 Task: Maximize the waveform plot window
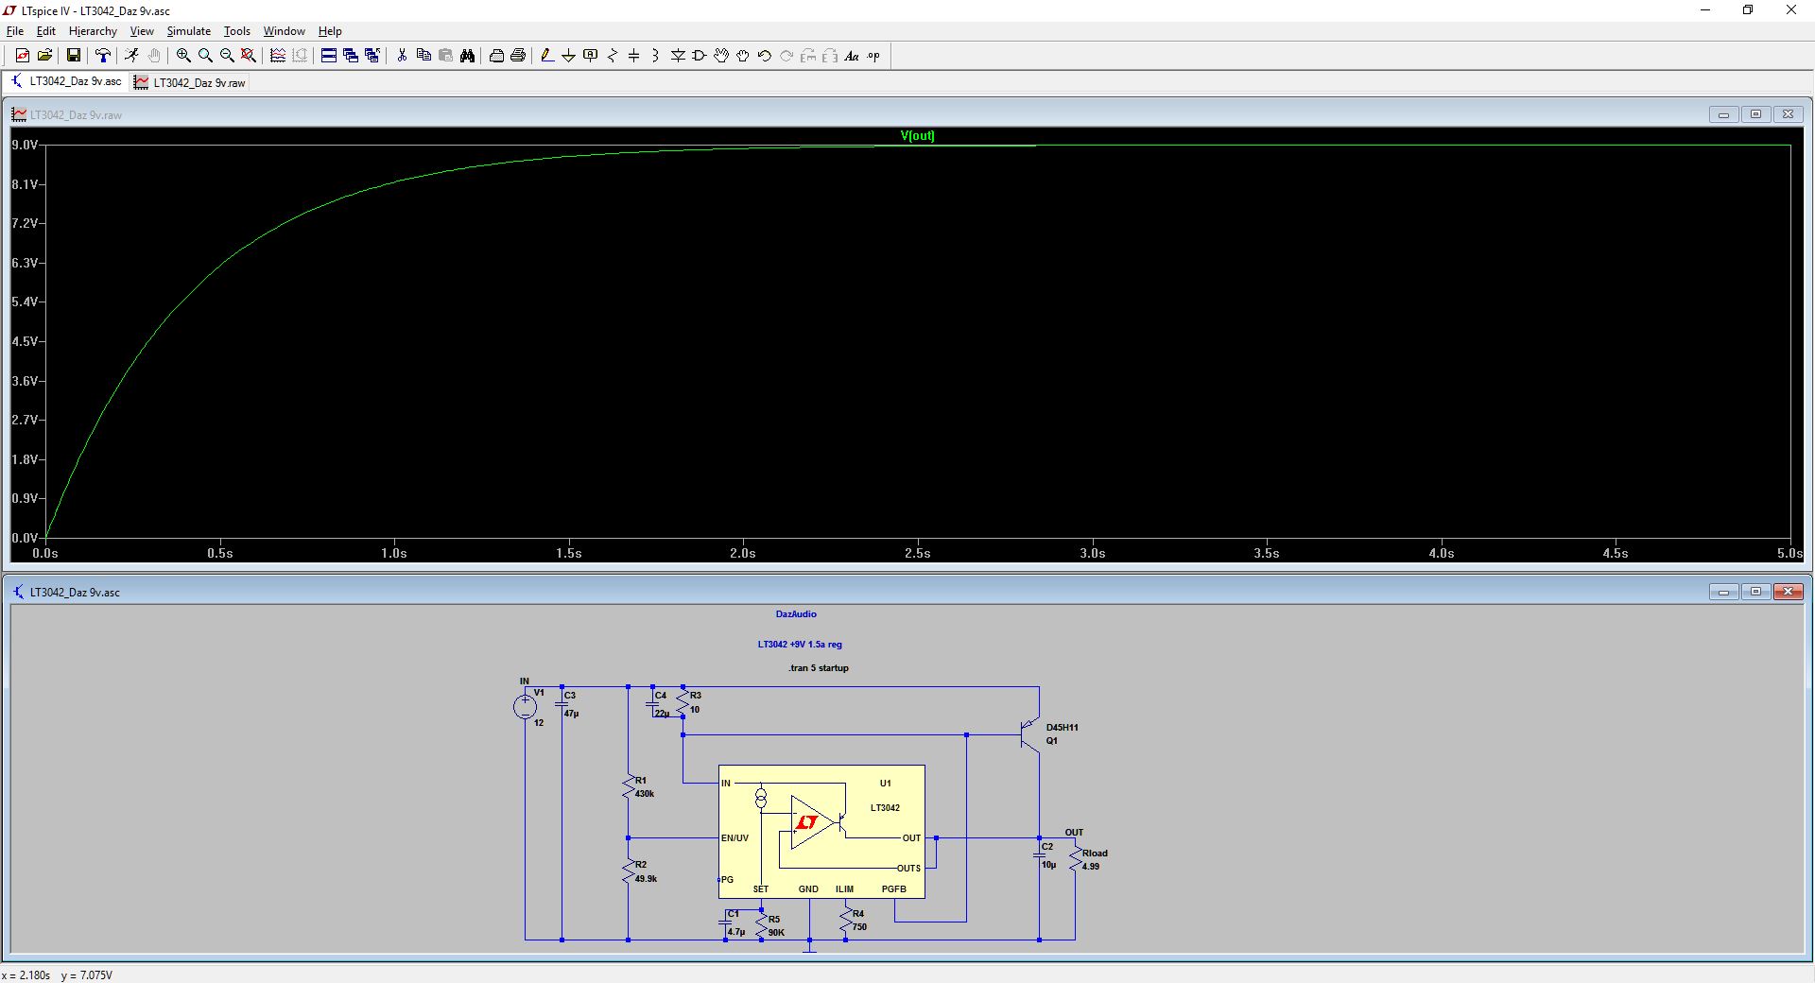1755,114
